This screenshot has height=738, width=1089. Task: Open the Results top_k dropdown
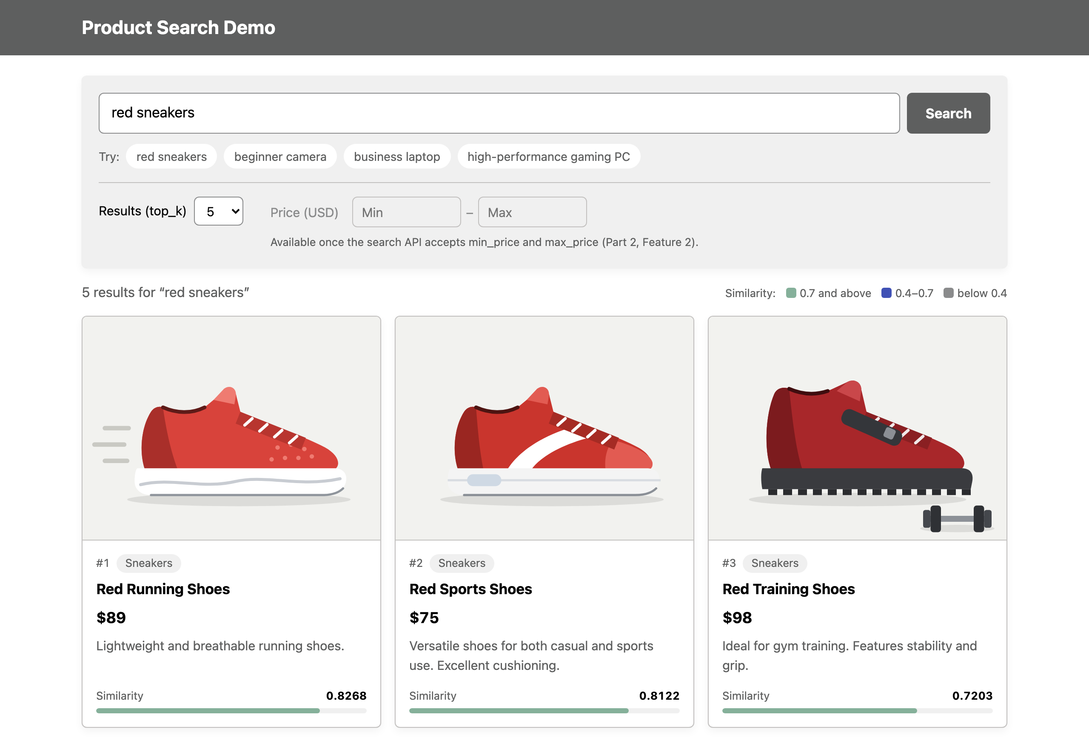pos(218,212)
